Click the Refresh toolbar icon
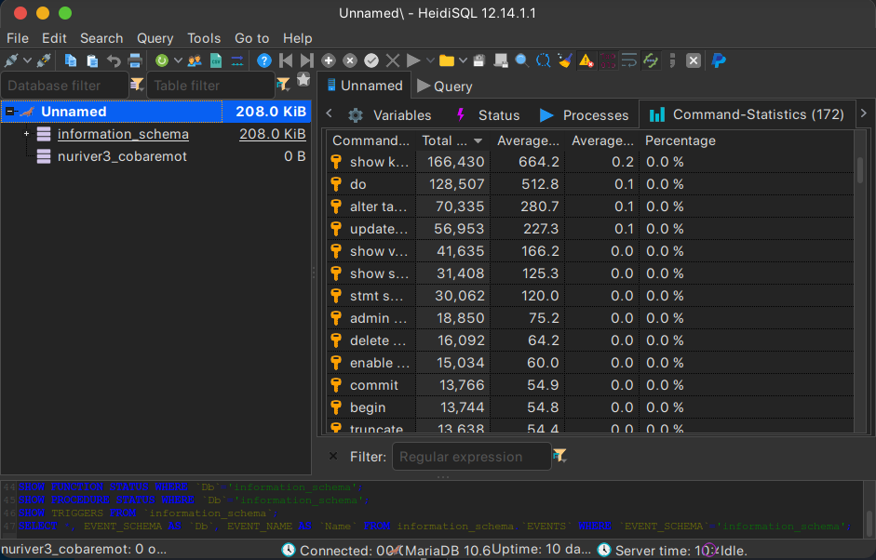The image size is (876, 560). pyautogui.click(x=162, y=60)
